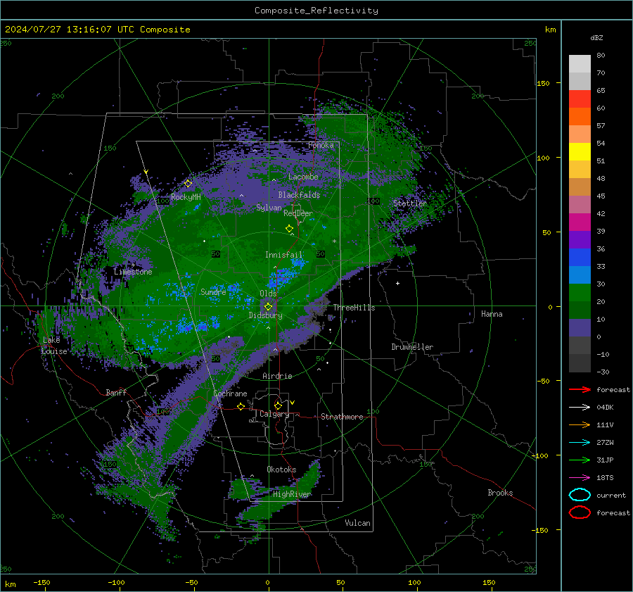Click the yellow diamond marker near RockyMH
Viewport: 633px width, 592px height.
coord(188,184)
